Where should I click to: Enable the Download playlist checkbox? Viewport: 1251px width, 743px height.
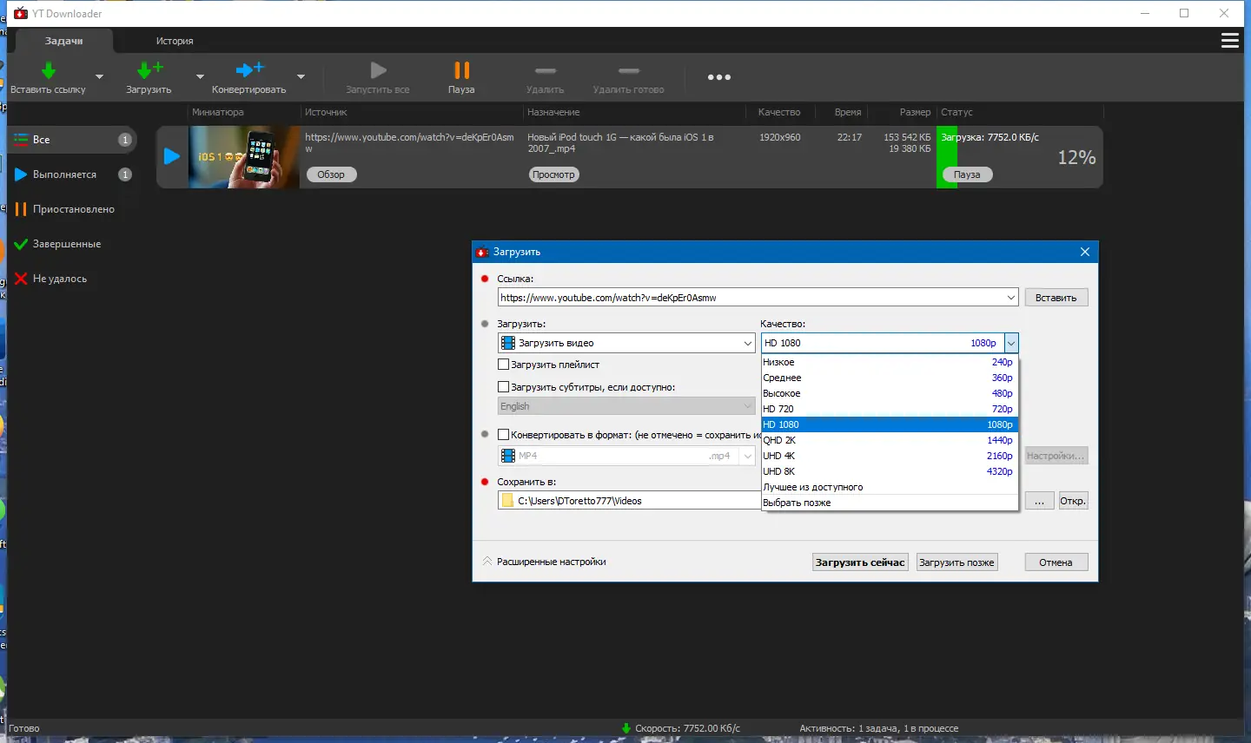504,365
